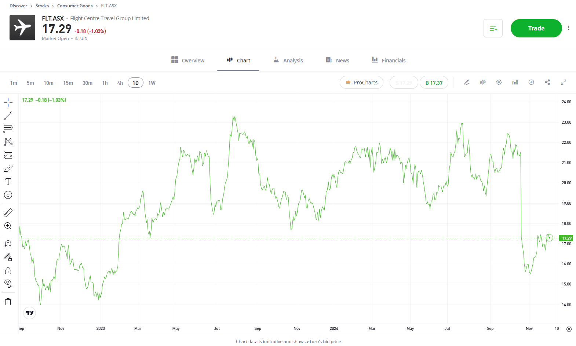576x346 pixels.
Task: Click the current price marker on chart line
Action: pos(549,238)
